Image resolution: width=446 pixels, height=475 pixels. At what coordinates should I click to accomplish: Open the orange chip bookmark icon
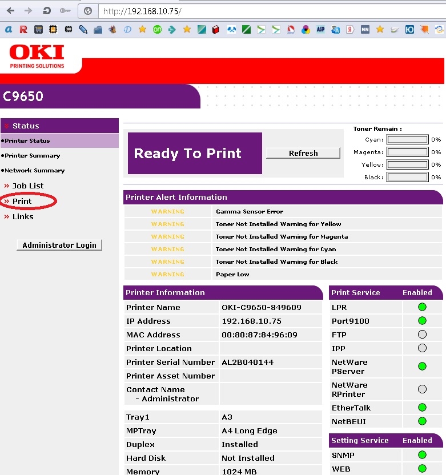tap(53, 29)
